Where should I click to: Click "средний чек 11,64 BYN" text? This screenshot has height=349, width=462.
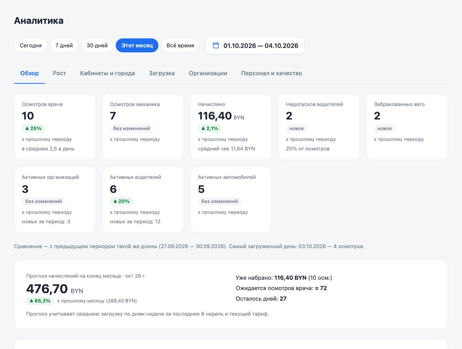(226, 149)
